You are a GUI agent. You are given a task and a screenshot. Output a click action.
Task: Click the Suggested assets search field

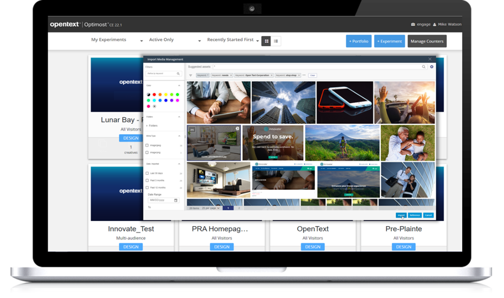tap(320, 67)
